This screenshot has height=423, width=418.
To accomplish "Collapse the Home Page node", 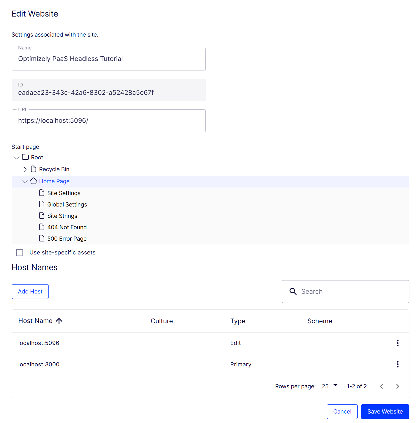I will pos(25,181).
